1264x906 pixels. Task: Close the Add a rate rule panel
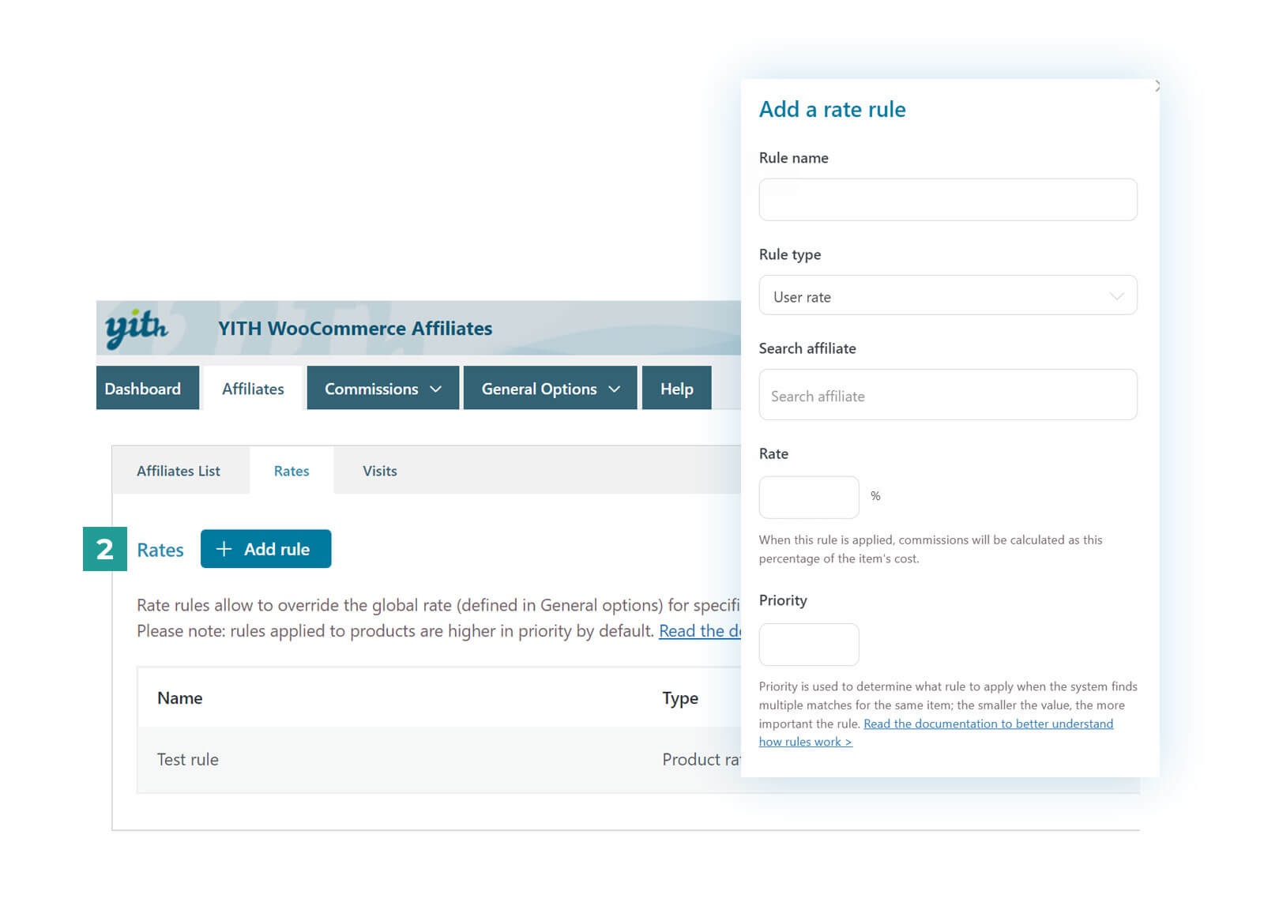coord(1157,86)
